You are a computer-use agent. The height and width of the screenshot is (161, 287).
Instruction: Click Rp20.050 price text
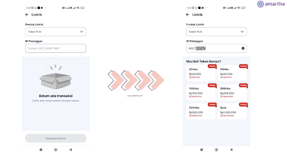pos(195,74)
